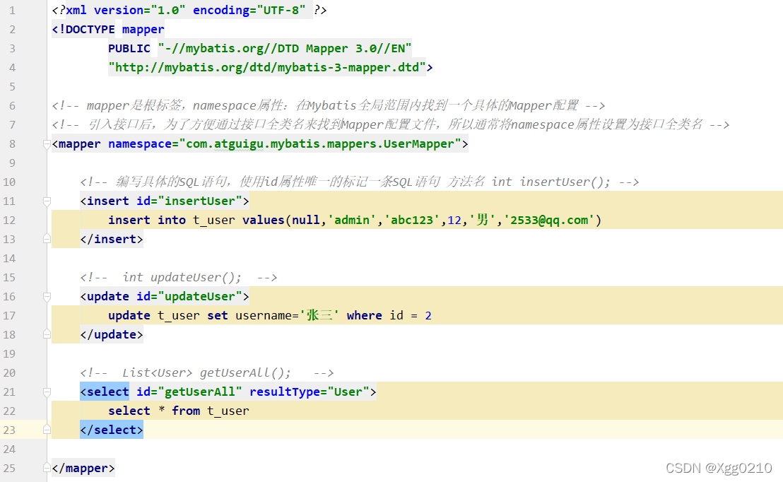
Task: Click t_user in the insert into statement
Action: 214,221
